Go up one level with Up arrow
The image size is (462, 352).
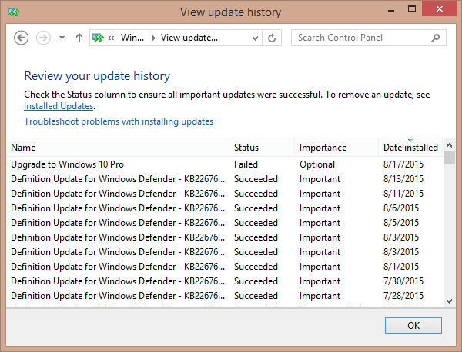pos(79,38)
